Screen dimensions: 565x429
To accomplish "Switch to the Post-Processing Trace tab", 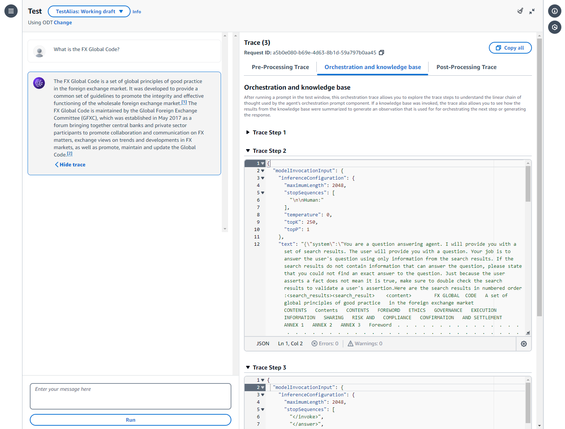I will [x=466, y=67].
